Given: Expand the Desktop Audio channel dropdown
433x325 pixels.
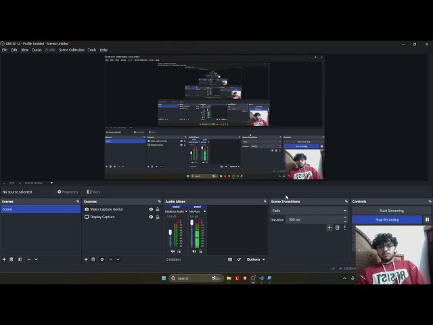Looking at the screenshot, I should click(186, 211).
